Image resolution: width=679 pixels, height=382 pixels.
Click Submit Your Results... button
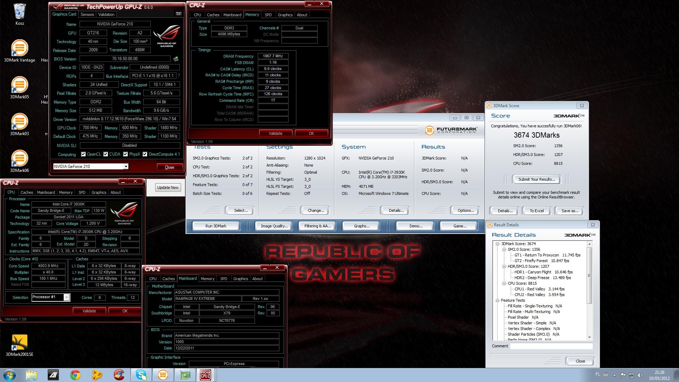click(x=536, y=179)
